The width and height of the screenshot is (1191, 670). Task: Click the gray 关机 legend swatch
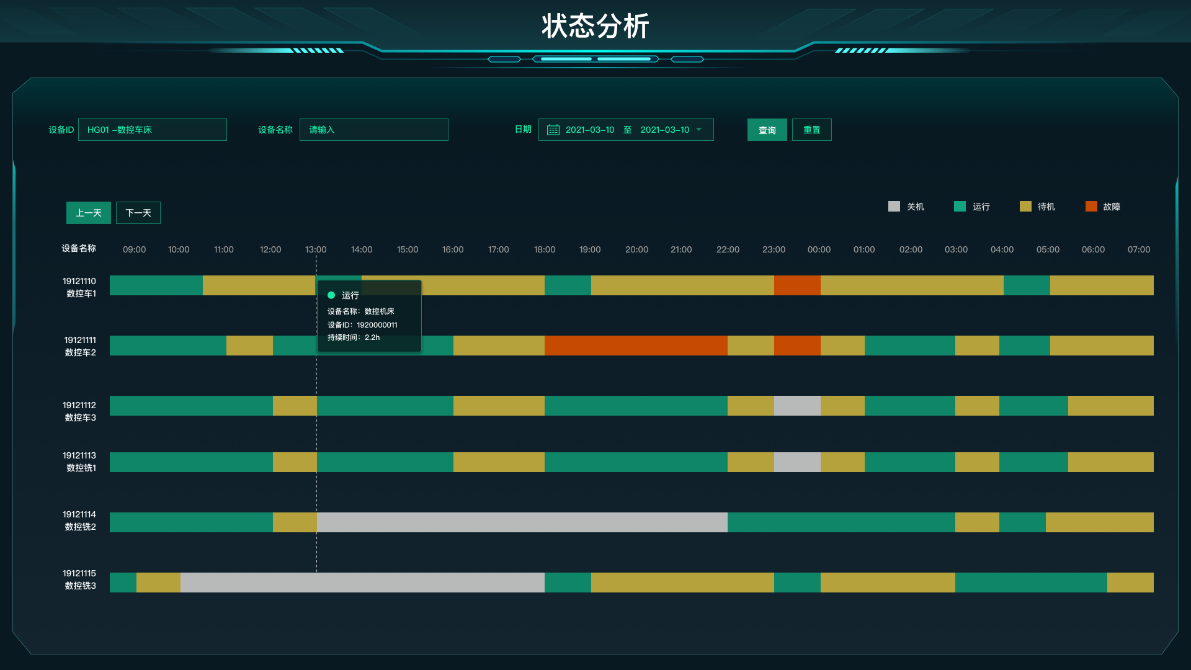pos(893,206)
